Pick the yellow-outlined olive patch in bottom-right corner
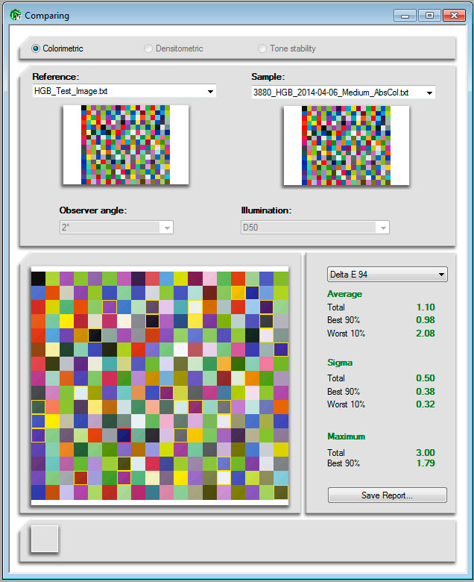474x582 pixels. click(281, 492)
